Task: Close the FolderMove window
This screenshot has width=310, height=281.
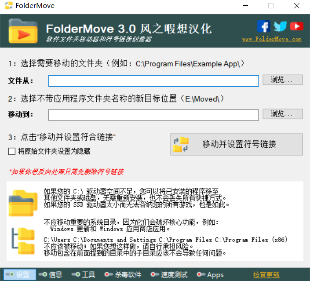Action: click(296, 6)
